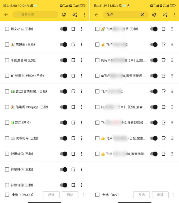The image size is (179, 203).
Task: Check 全选 (0/4451) select-all box
Action: click(7, 195)
